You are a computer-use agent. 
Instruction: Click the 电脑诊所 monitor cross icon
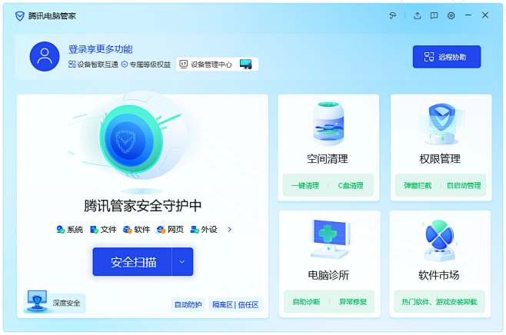(330, 239)
